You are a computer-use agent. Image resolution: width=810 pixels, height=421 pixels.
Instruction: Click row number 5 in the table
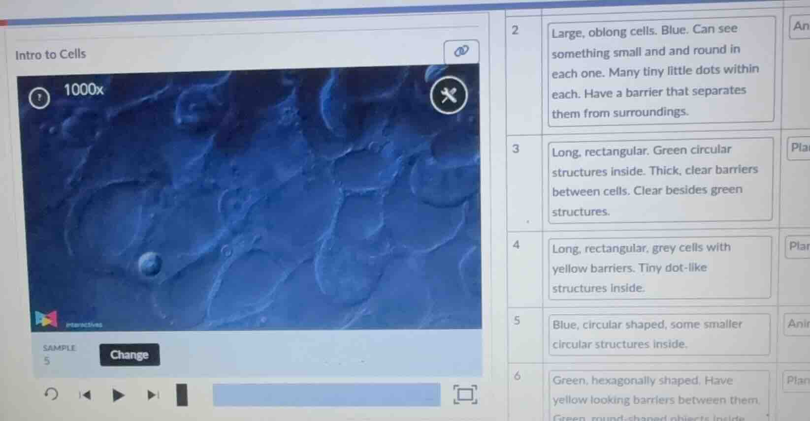pyautogui.click(x=517, y=321)
